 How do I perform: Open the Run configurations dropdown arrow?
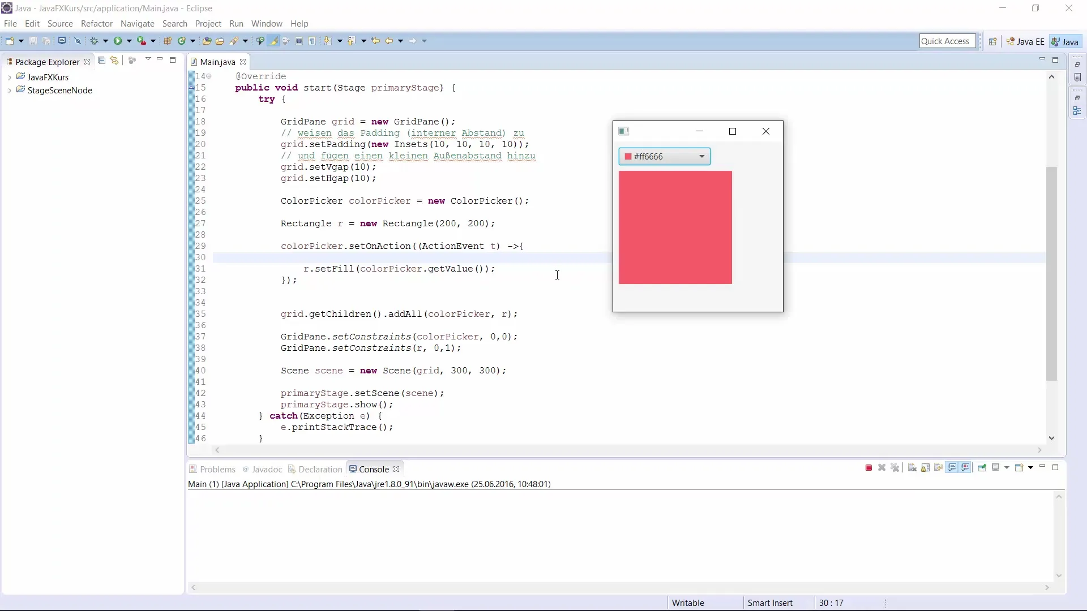coord(129,41)
